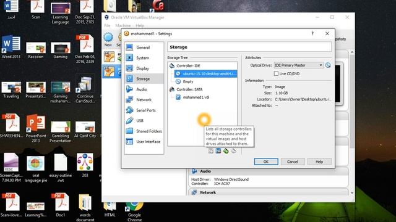Click the last gray remove-controller icon below Storage Tree
Viewport: 396px width, 222px height.
234,151
